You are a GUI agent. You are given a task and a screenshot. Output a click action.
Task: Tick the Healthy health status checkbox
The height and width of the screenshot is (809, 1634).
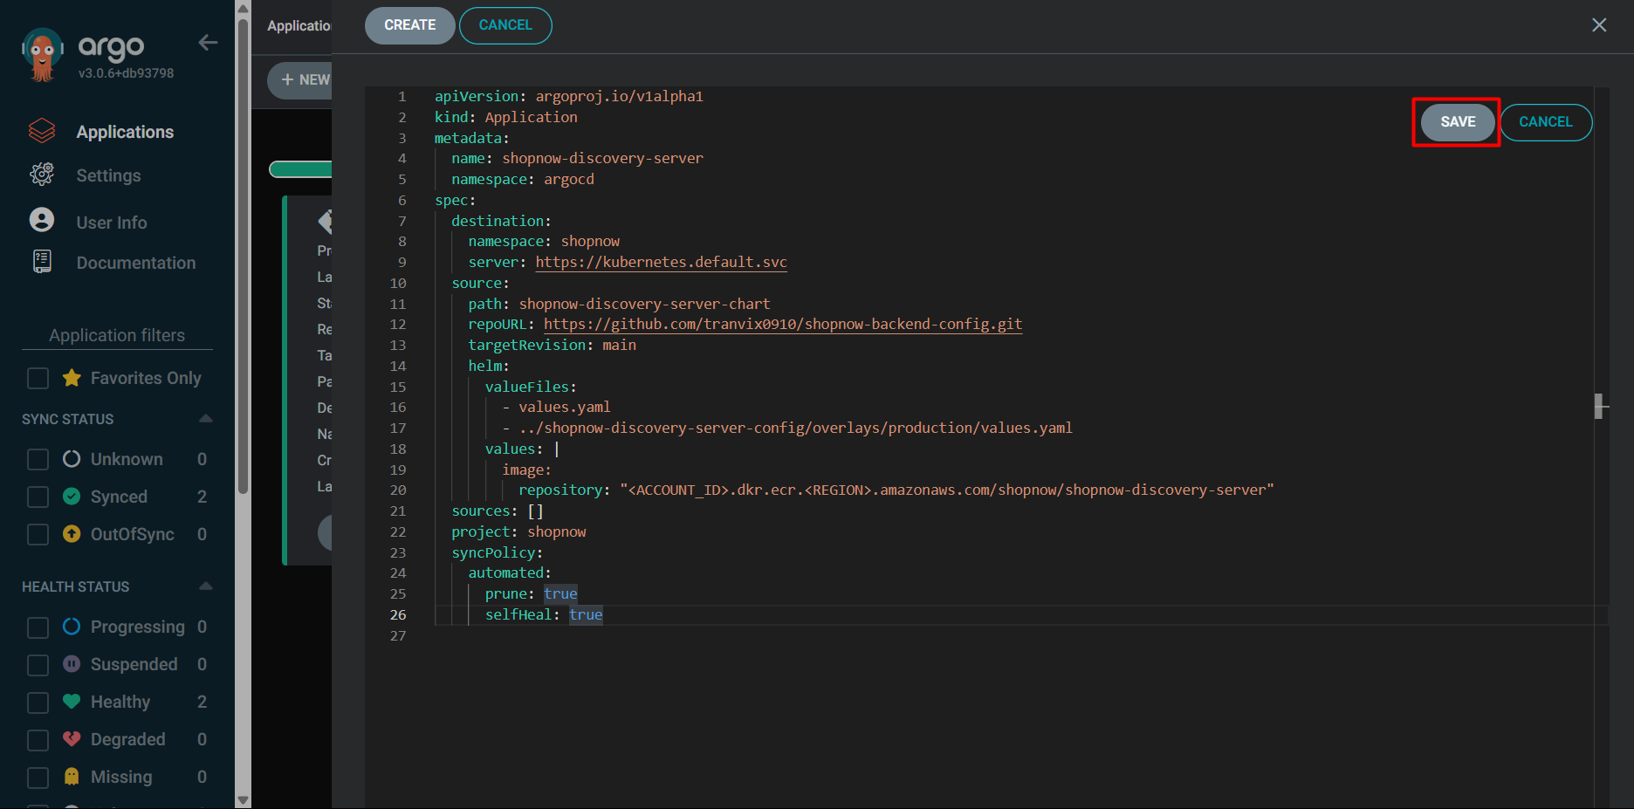[38, 703]
